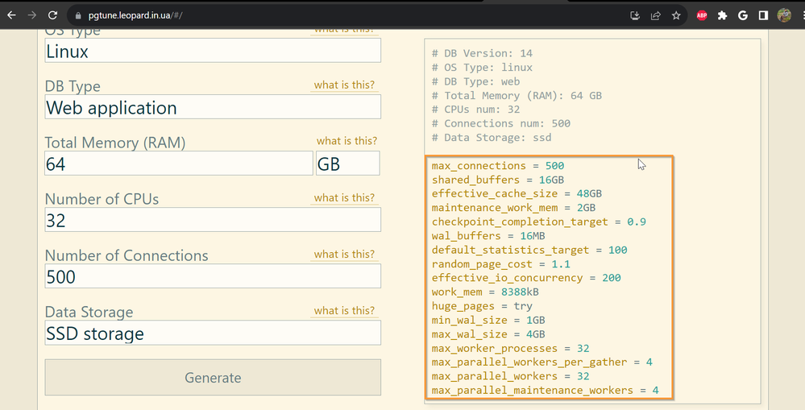Open the memory unit GB dropdown
This screenshot has width=805, height=410.
tap(347, 164)
